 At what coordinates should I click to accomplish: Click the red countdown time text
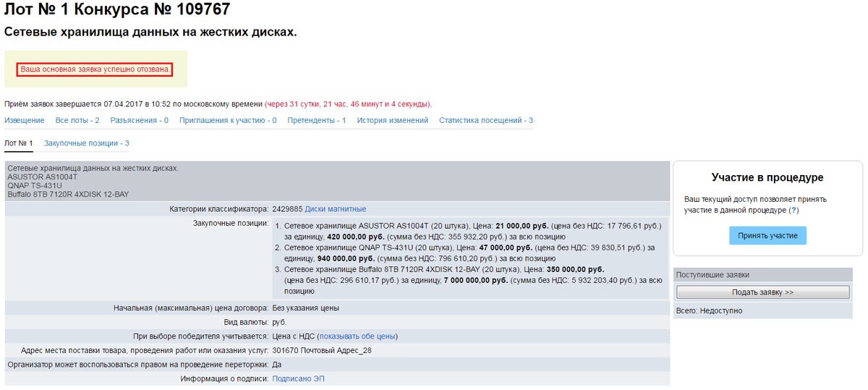pos(348,104)
